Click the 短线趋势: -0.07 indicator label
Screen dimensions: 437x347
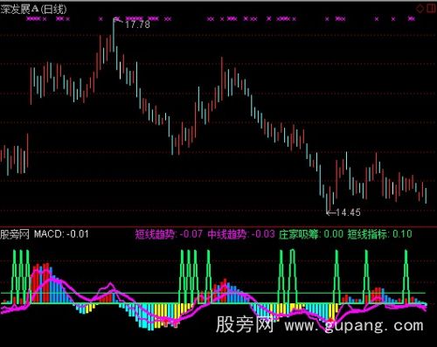pos(169,234)
